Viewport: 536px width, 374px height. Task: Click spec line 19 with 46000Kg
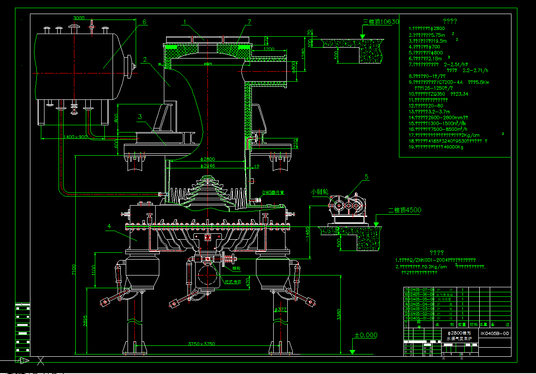point(436,147)
